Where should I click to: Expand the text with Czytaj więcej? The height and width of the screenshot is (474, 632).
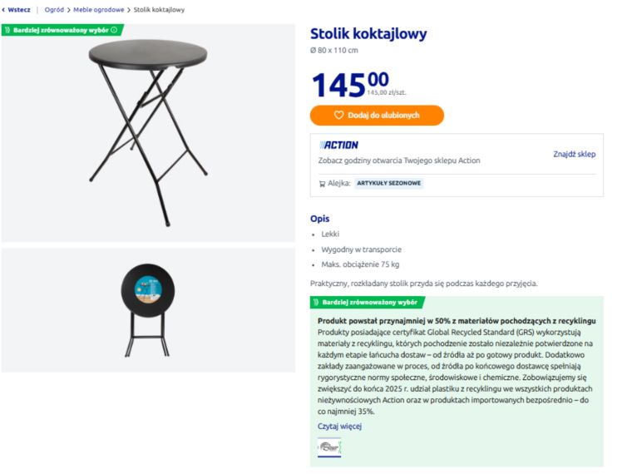click(339, 427)
